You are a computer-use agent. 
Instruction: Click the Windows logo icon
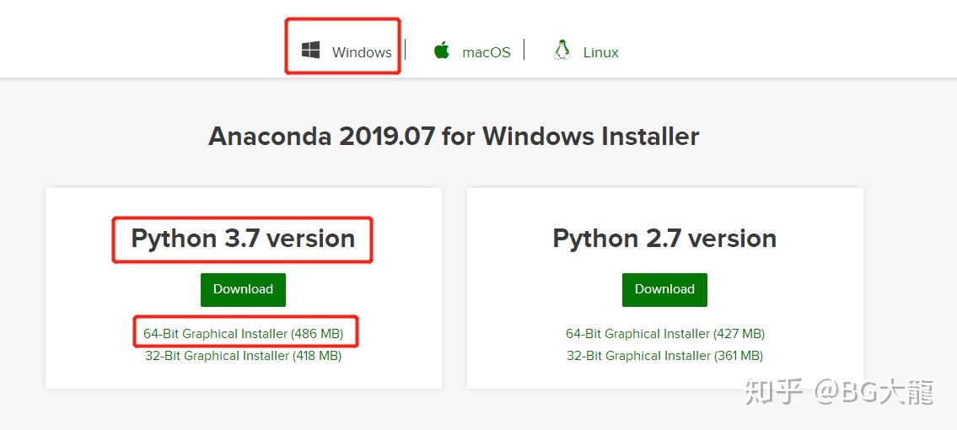[310, 51]
